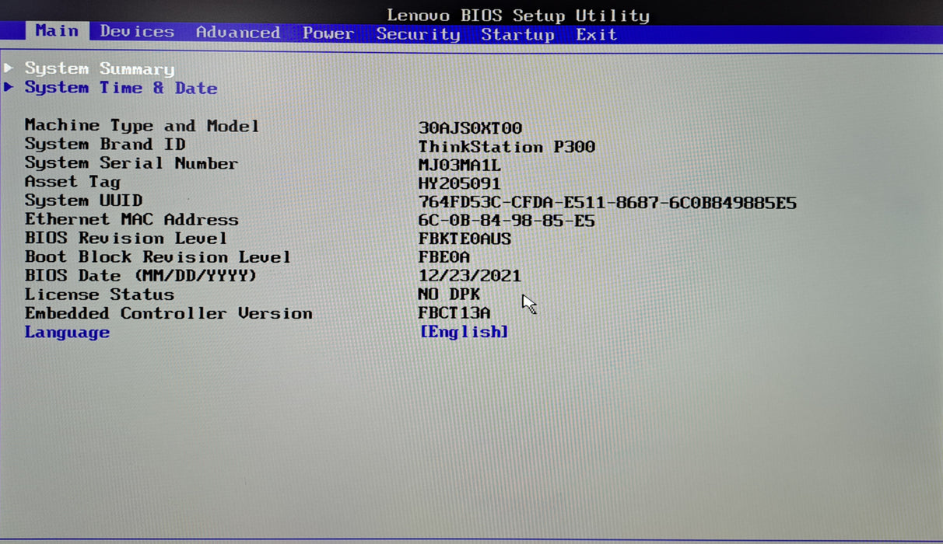943x544 pixels.
Task: Select machine type value 30AJS0XT00
Action: (x=470, y=128)
